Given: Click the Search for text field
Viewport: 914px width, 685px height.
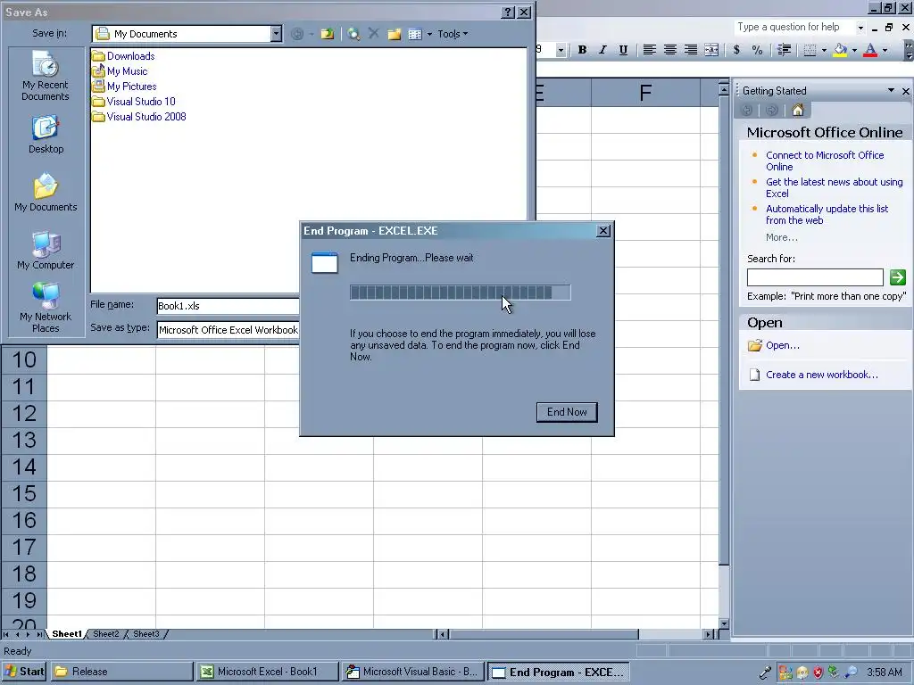Looking at the screenshot, I should pyautogui.click(x=815, y=277).
